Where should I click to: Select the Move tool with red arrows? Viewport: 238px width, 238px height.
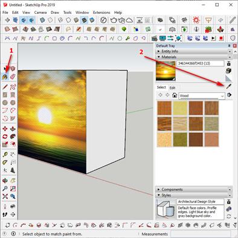tap(5, 129)
